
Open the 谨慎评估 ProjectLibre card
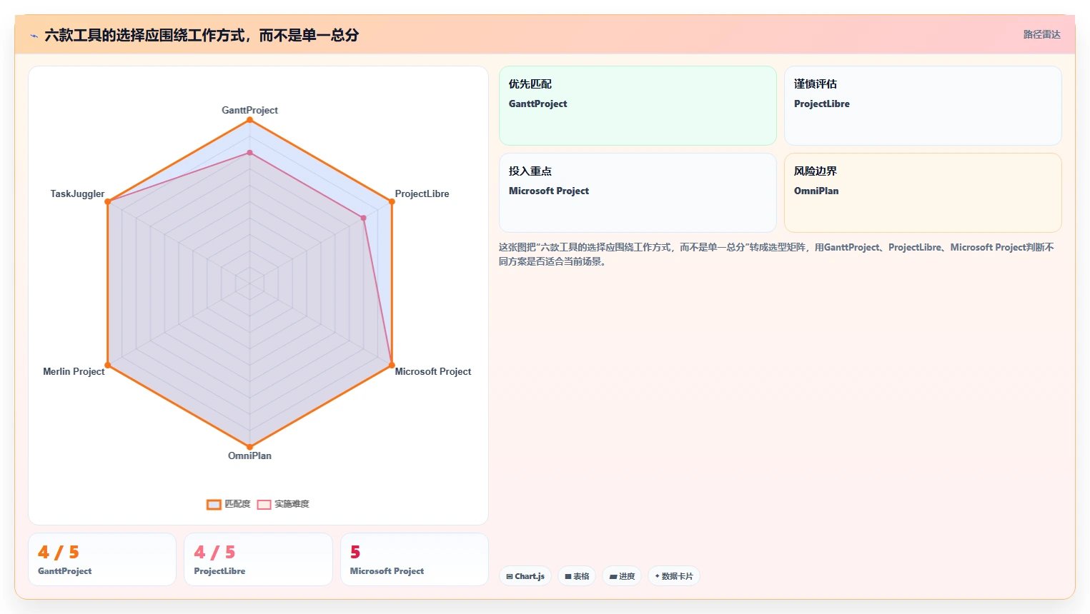(923, 106)
